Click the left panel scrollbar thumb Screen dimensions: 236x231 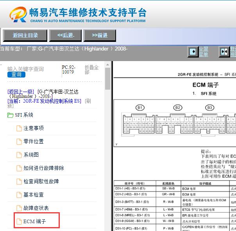click(107, 79)
